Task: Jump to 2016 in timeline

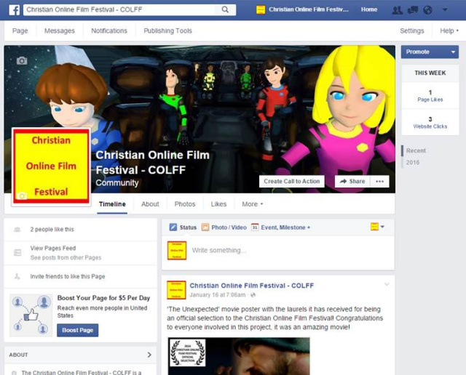Action: click(x=413, y=163)
